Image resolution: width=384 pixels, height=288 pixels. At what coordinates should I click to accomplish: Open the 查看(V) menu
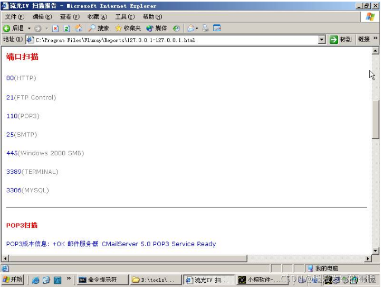coord(70,17)
